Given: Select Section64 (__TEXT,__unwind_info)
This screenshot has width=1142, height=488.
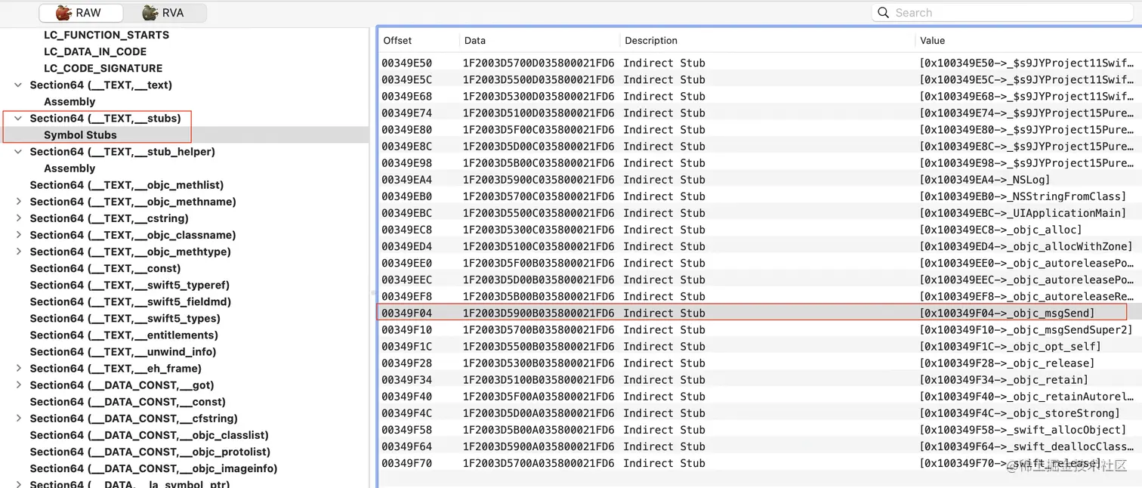Looking at the screenshot, I should (x=123, y=351).
